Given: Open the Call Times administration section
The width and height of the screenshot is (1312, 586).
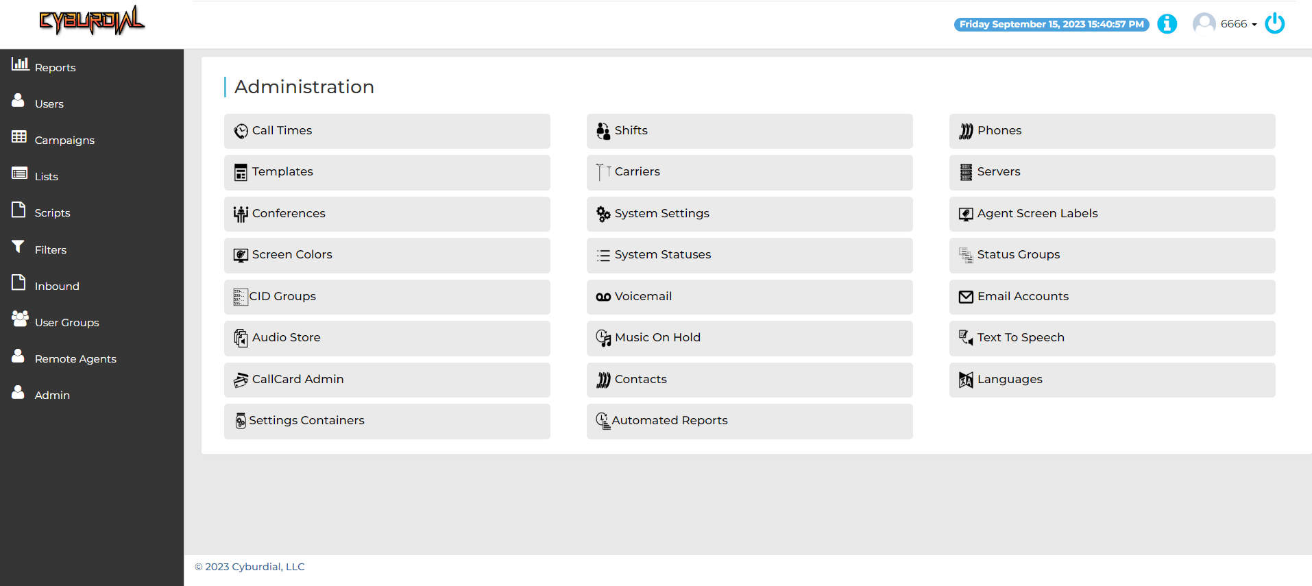Looking at the screenshot, I should (387, 131).
